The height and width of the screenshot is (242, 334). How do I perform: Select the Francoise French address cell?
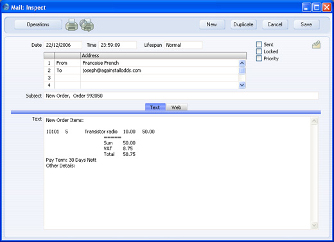(159, 63)
